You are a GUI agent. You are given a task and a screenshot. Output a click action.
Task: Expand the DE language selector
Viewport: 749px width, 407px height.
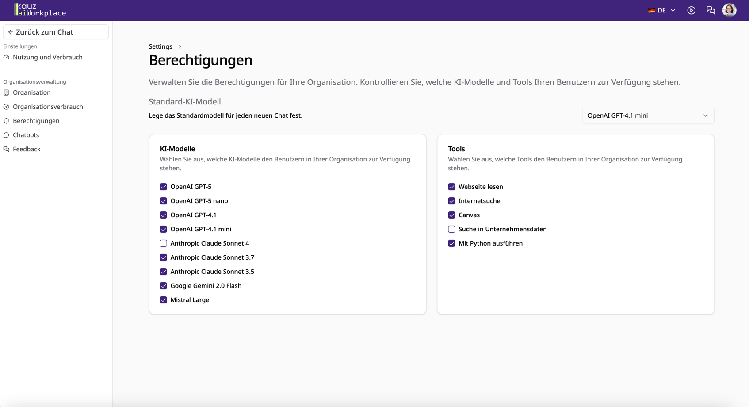pos(661,10)
